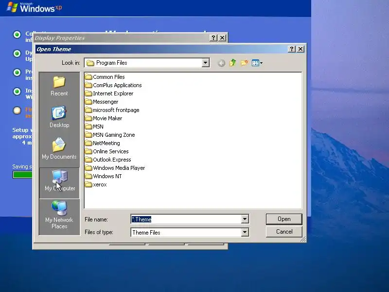Click the setup progress bar
Viewport: 389px width, 292px height.
[x=22, y=175]
